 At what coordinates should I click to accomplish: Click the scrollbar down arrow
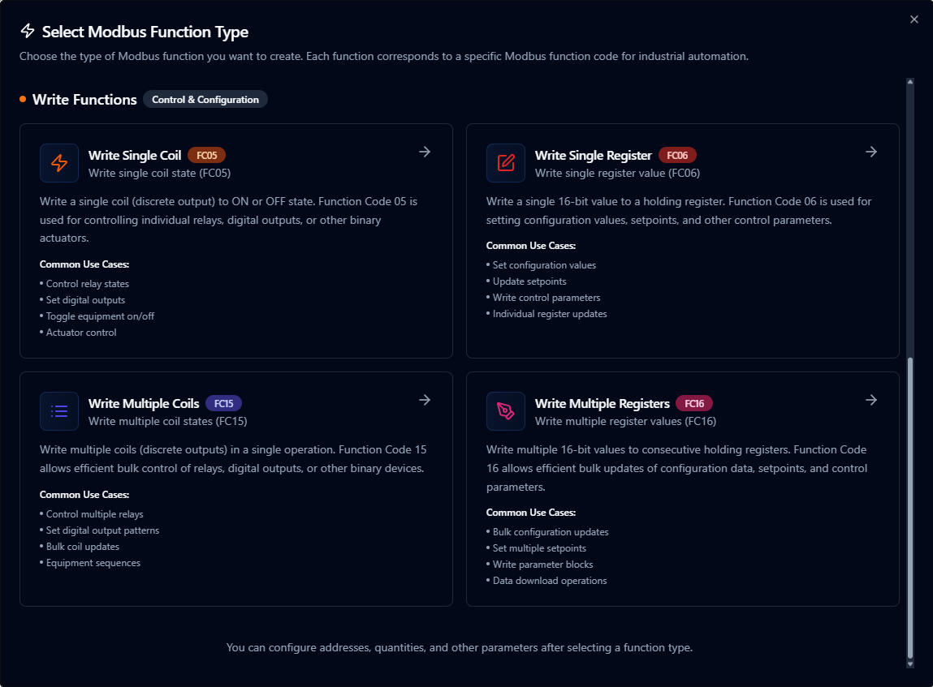pos(909,663)
